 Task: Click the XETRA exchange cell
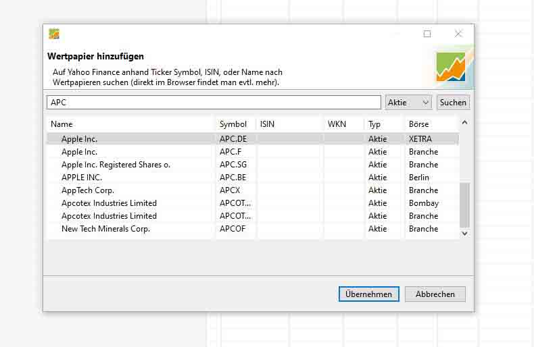point(420,139)
